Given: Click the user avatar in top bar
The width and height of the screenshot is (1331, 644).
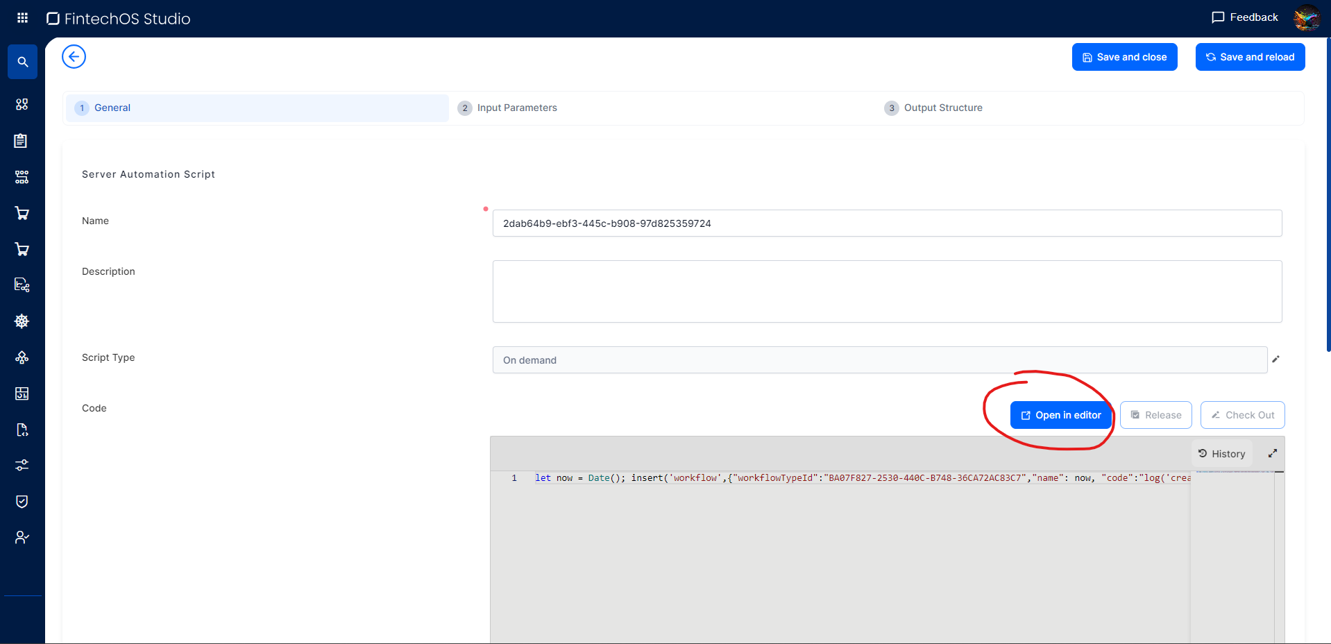Looking at the screenshot, I should point(1307,18).
